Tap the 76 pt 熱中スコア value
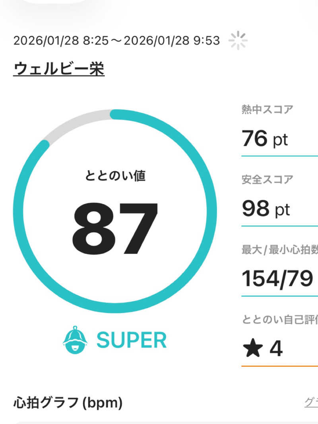 tap(264, 139)
